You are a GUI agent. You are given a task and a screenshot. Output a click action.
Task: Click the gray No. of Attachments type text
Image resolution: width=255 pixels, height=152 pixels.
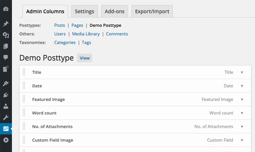(214, 127)
